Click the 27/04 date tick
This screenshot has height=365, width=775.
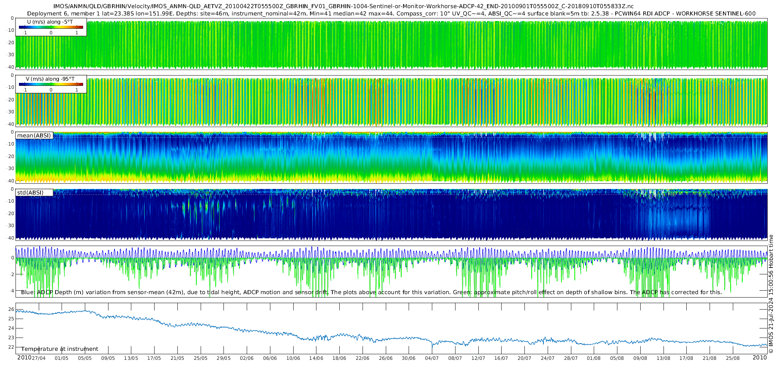(x=38, y=358)
